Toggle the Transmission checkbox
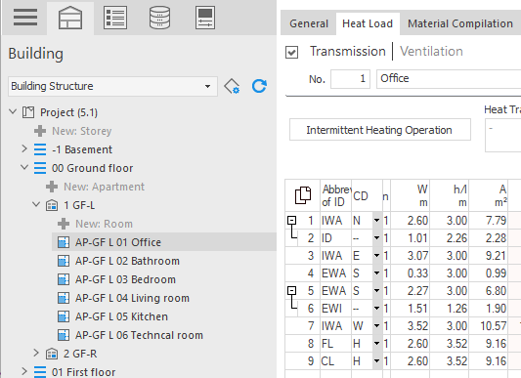The height and width of the screenshot is (378, 521). tap(291, 52)
